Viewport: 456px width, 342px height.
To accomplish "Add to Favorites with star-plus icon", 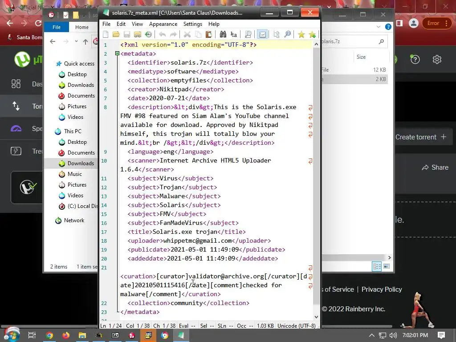I will (312, 35).
